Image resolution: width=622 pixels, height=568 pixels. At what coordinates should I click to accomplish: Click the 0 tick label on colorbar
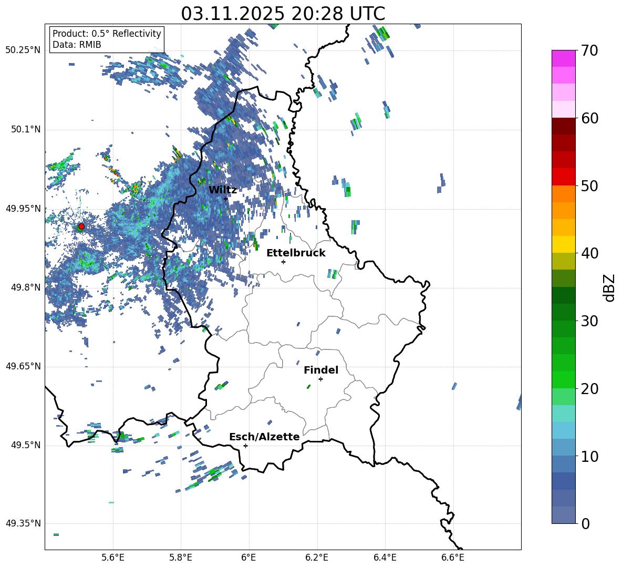586,523
